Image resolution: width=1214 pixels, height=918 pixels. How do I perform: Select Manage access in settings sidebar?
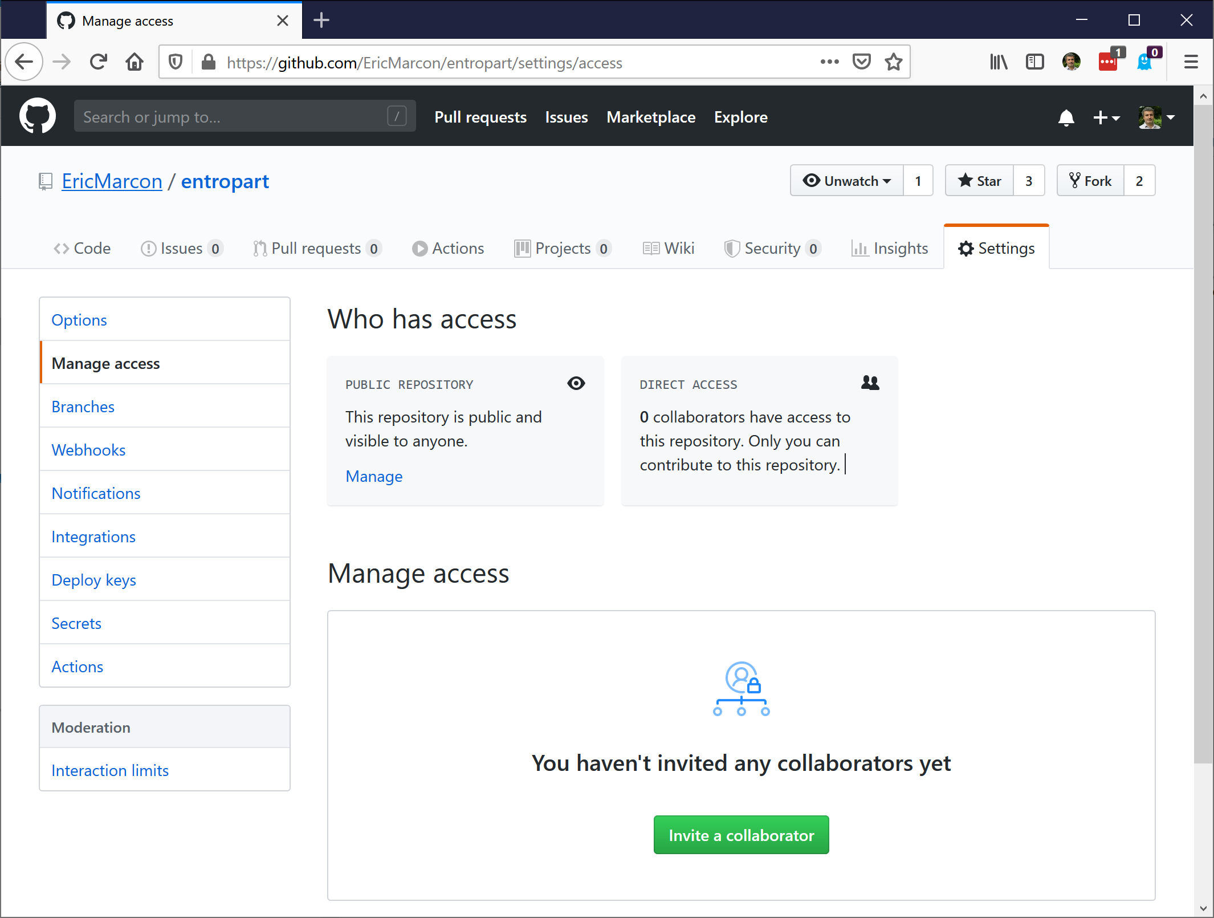[x=165, y=363]
